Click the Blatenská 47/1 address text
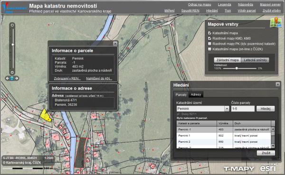Screen dimensions: 285x175 point(66,100)
